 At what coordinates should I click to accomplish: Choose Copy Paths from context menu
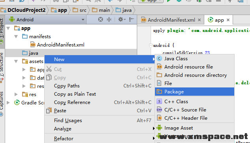100,86
